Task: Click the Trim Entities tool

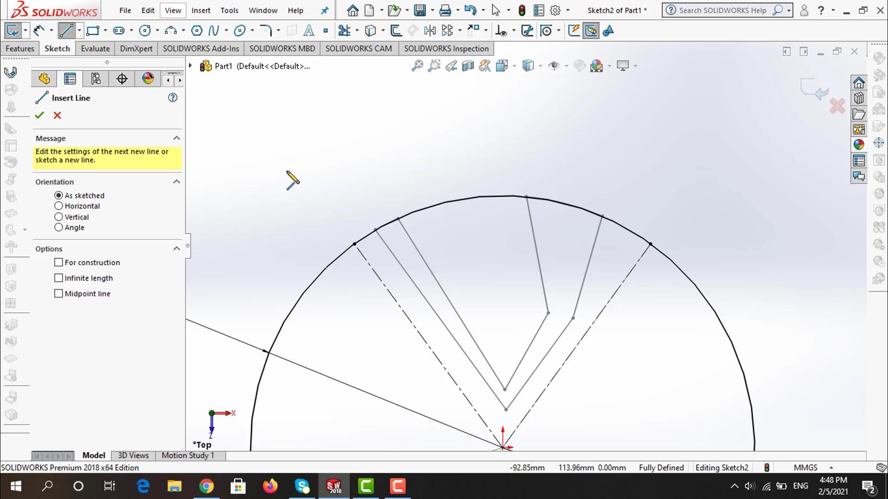Action: (x=344, y=31)
